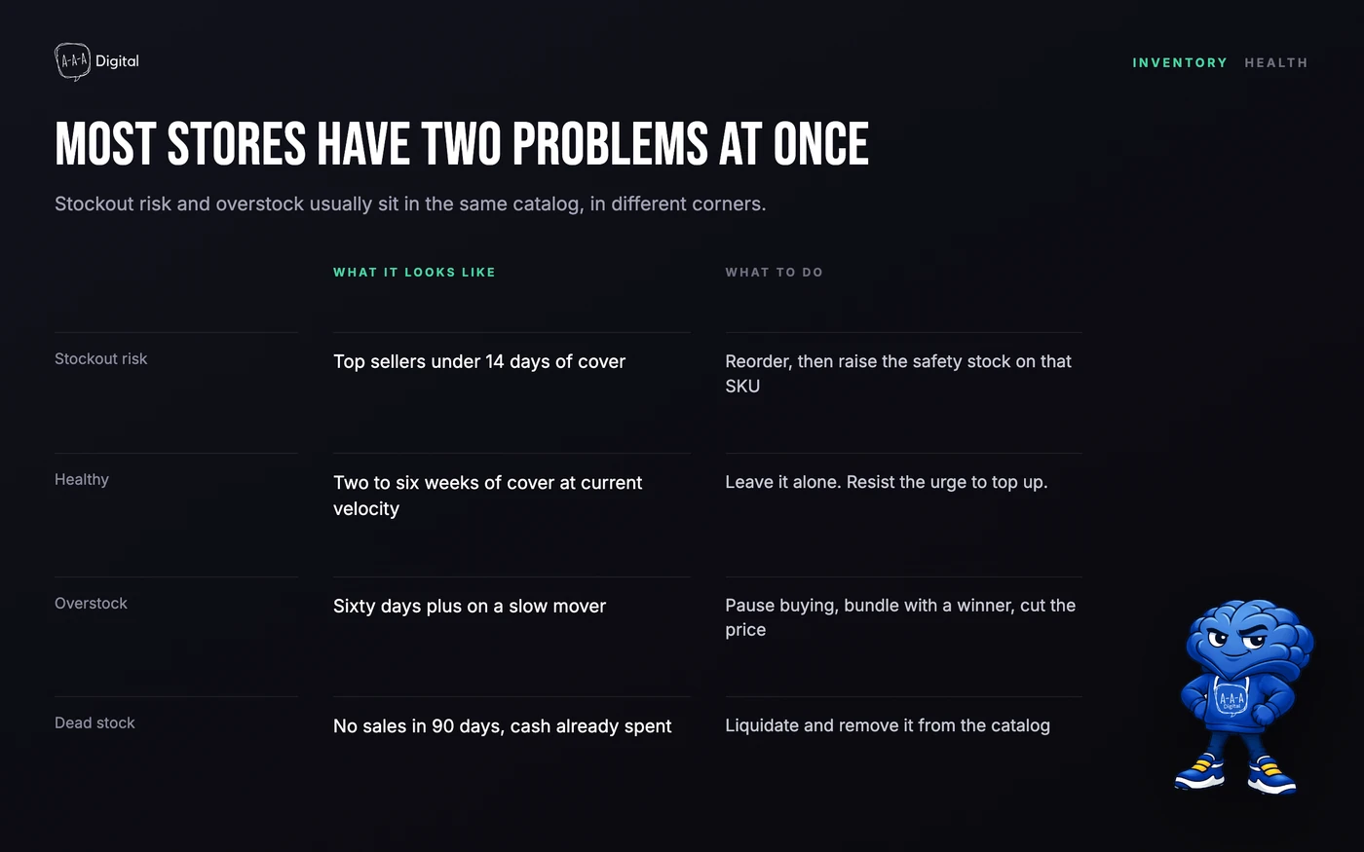Click the blue brain mascot character

click(x=1244, y=696)
